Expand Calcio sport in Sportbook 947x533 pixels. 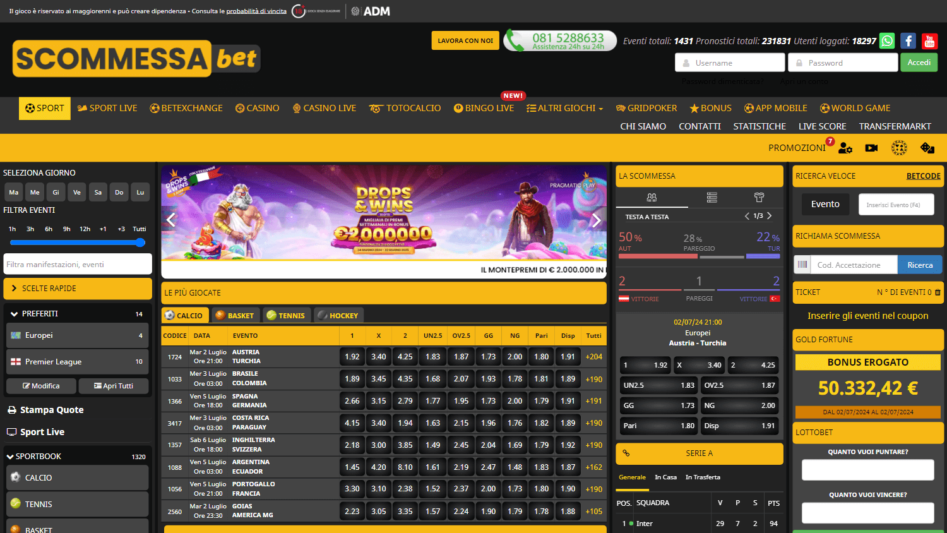tap(78, 478)
